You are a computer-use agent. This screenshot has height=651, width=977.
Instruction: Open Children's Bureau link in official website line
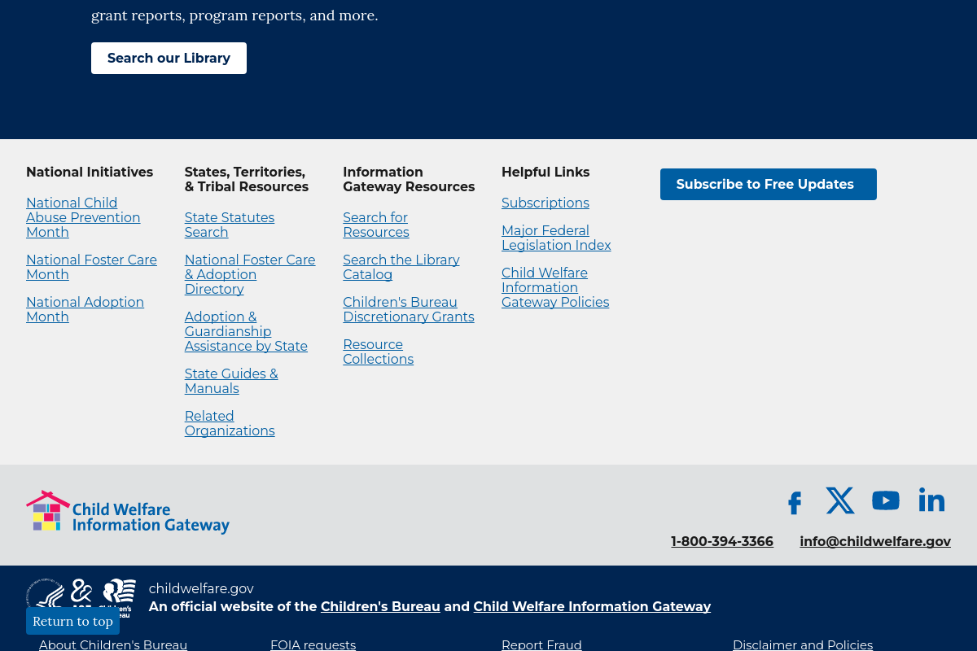pos(380,606)
